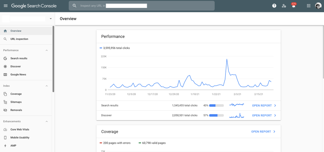
Task: Collapse the Performance sidebar section
Action: 47,50
